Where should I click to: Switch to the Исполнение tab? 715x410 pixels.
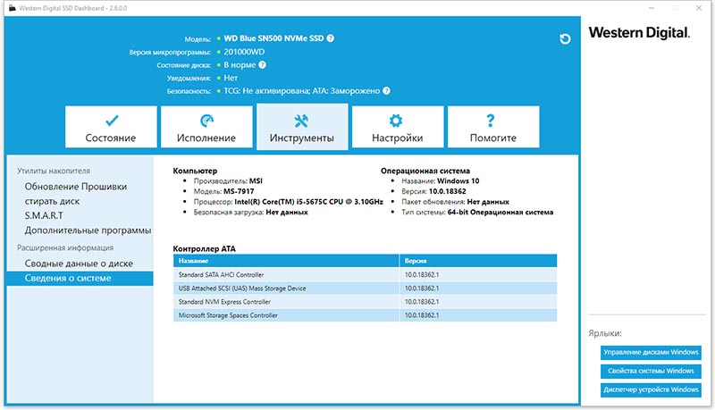(x=206, y=127)
